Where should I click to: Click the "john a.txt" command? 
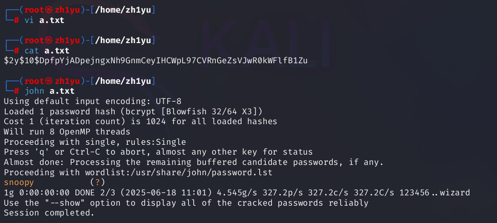[x=49, y=91]
